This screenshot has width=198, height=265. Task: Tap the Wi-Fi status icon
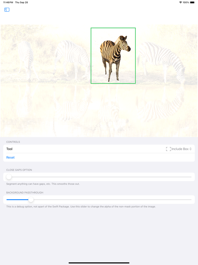[x=180, y=2]
